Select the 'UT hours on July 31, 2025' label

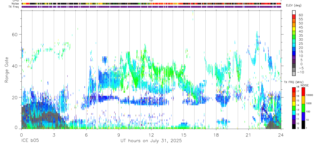click(151, 141)
